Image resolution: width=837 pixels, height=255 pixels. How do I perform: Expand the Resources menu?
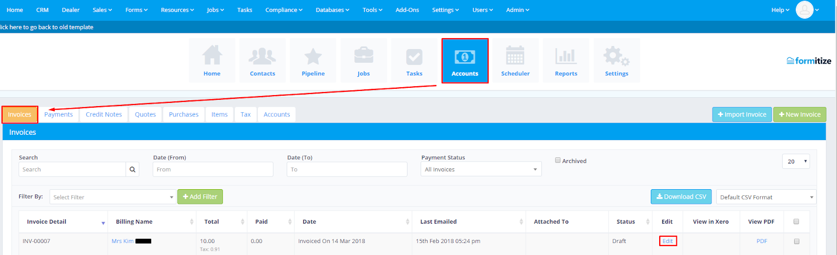pyautogui.click(x=177, y=10)
